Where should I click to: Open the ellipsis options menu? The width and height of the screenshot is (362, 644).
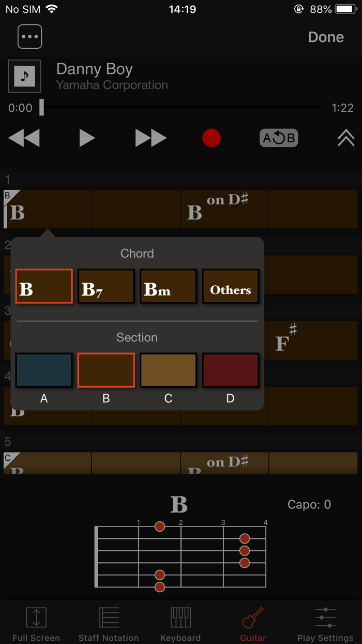pos(29,36)
